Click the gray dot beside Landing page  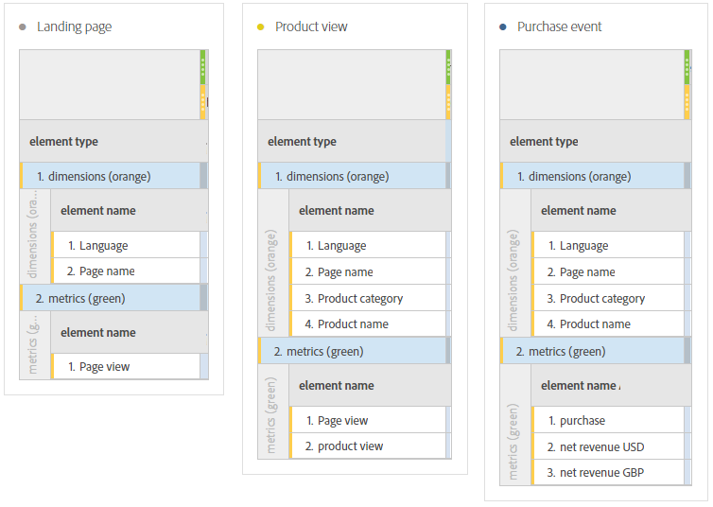tap(23, 27)
